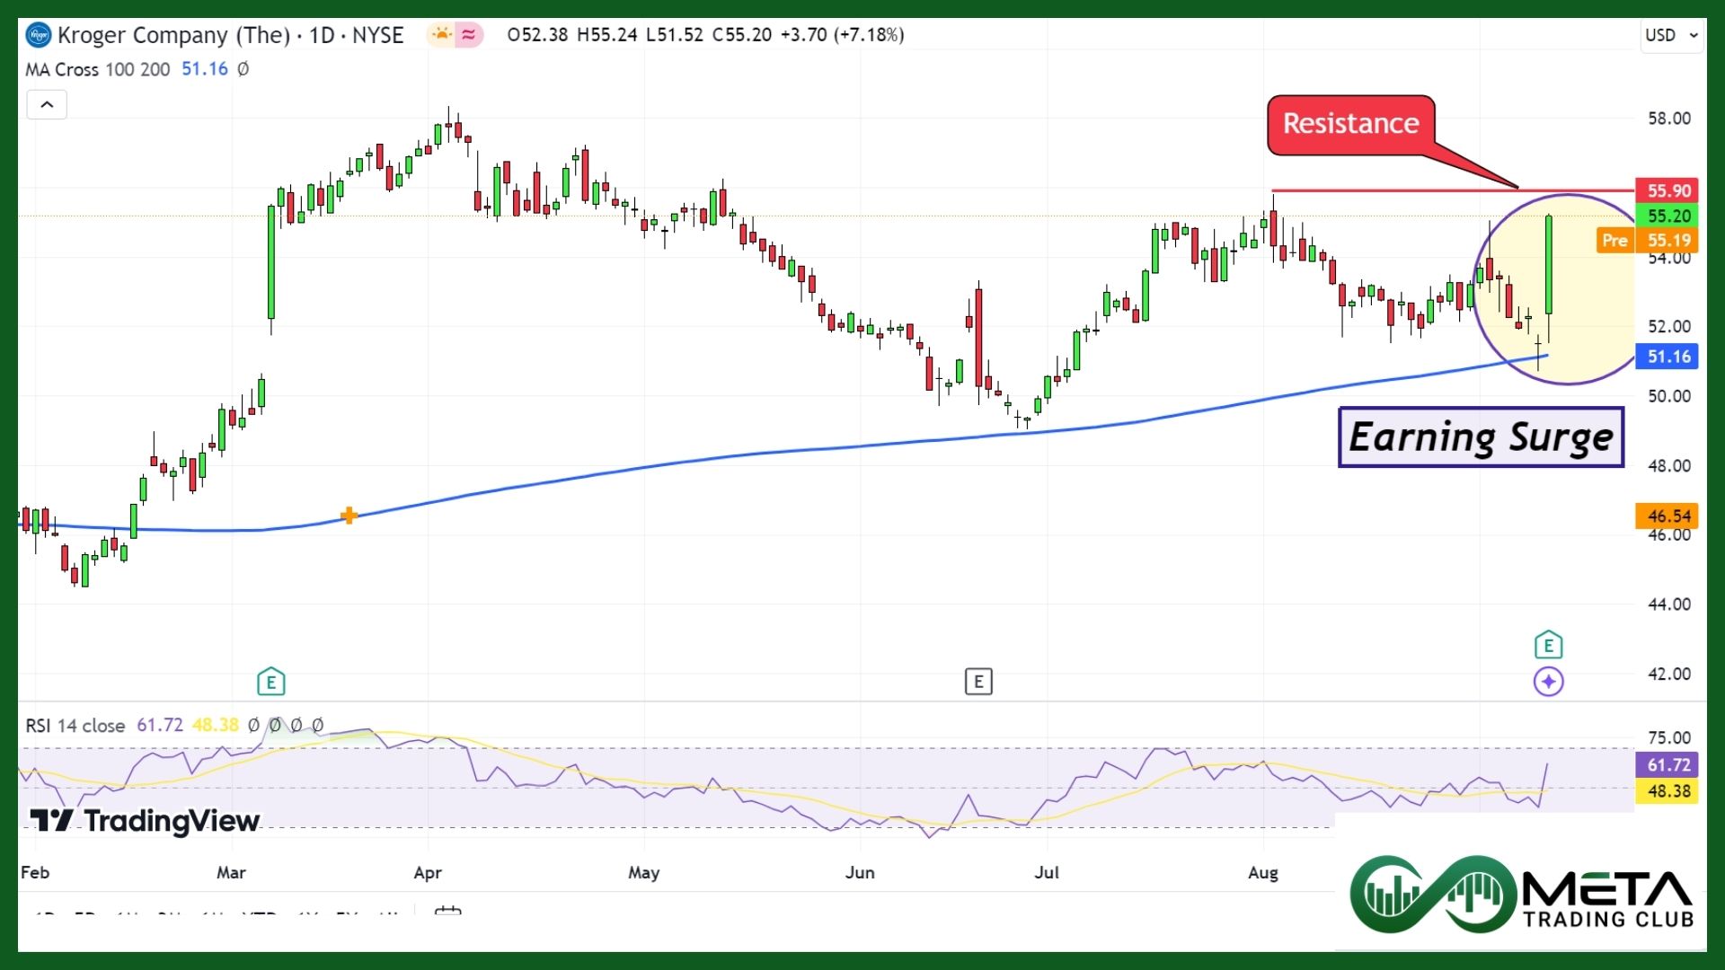
Task: Click the green September earnings E marker
Action: pyautogui.click(x=1548, y=645)
